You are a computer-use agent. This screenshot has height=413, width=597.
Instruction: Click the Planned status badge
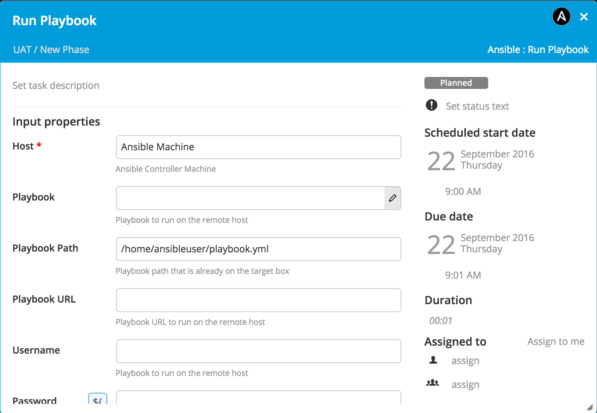click(456, 83)
